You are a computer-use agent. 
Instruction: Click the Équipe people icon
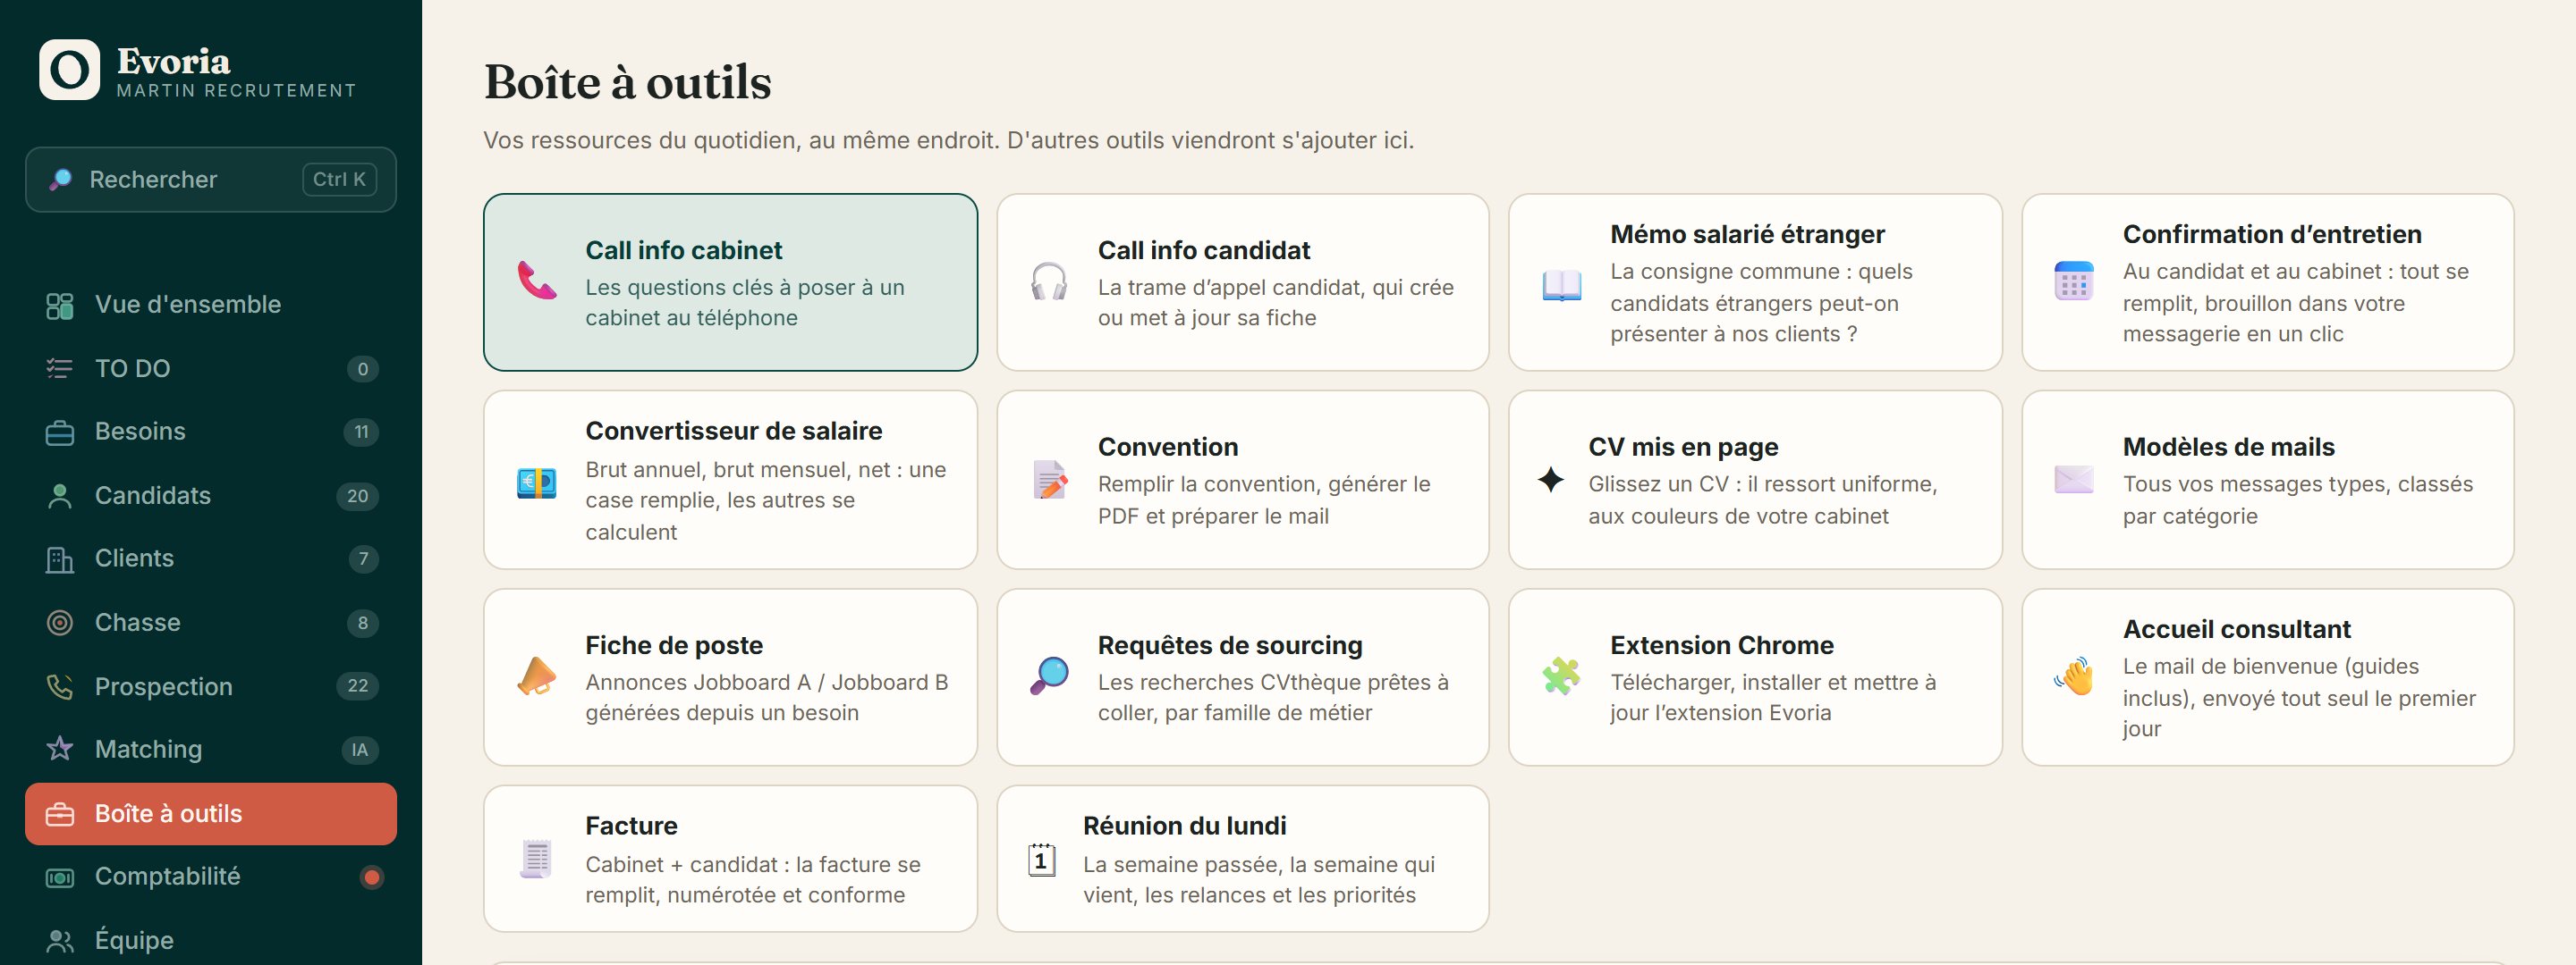coord(60,941)
